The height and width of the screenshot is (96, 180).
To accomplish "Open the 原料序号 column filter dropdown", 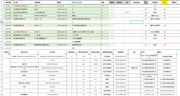I will (x=9, y=54).
